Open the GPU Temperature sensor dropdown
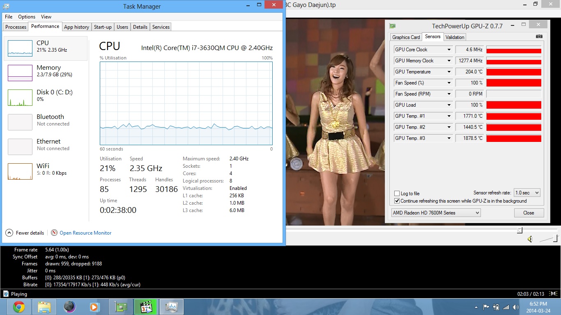The image size is (561, 315). point(449,72)
